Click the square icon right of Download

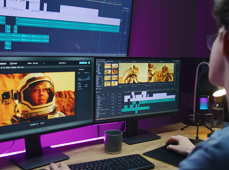[89, 63]
